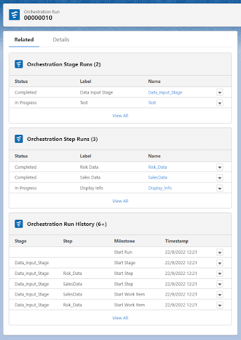This screenshot has width=241, height=340.
Task: Open actions dropdown for Display_Info step run
Action: click(220, 189)
